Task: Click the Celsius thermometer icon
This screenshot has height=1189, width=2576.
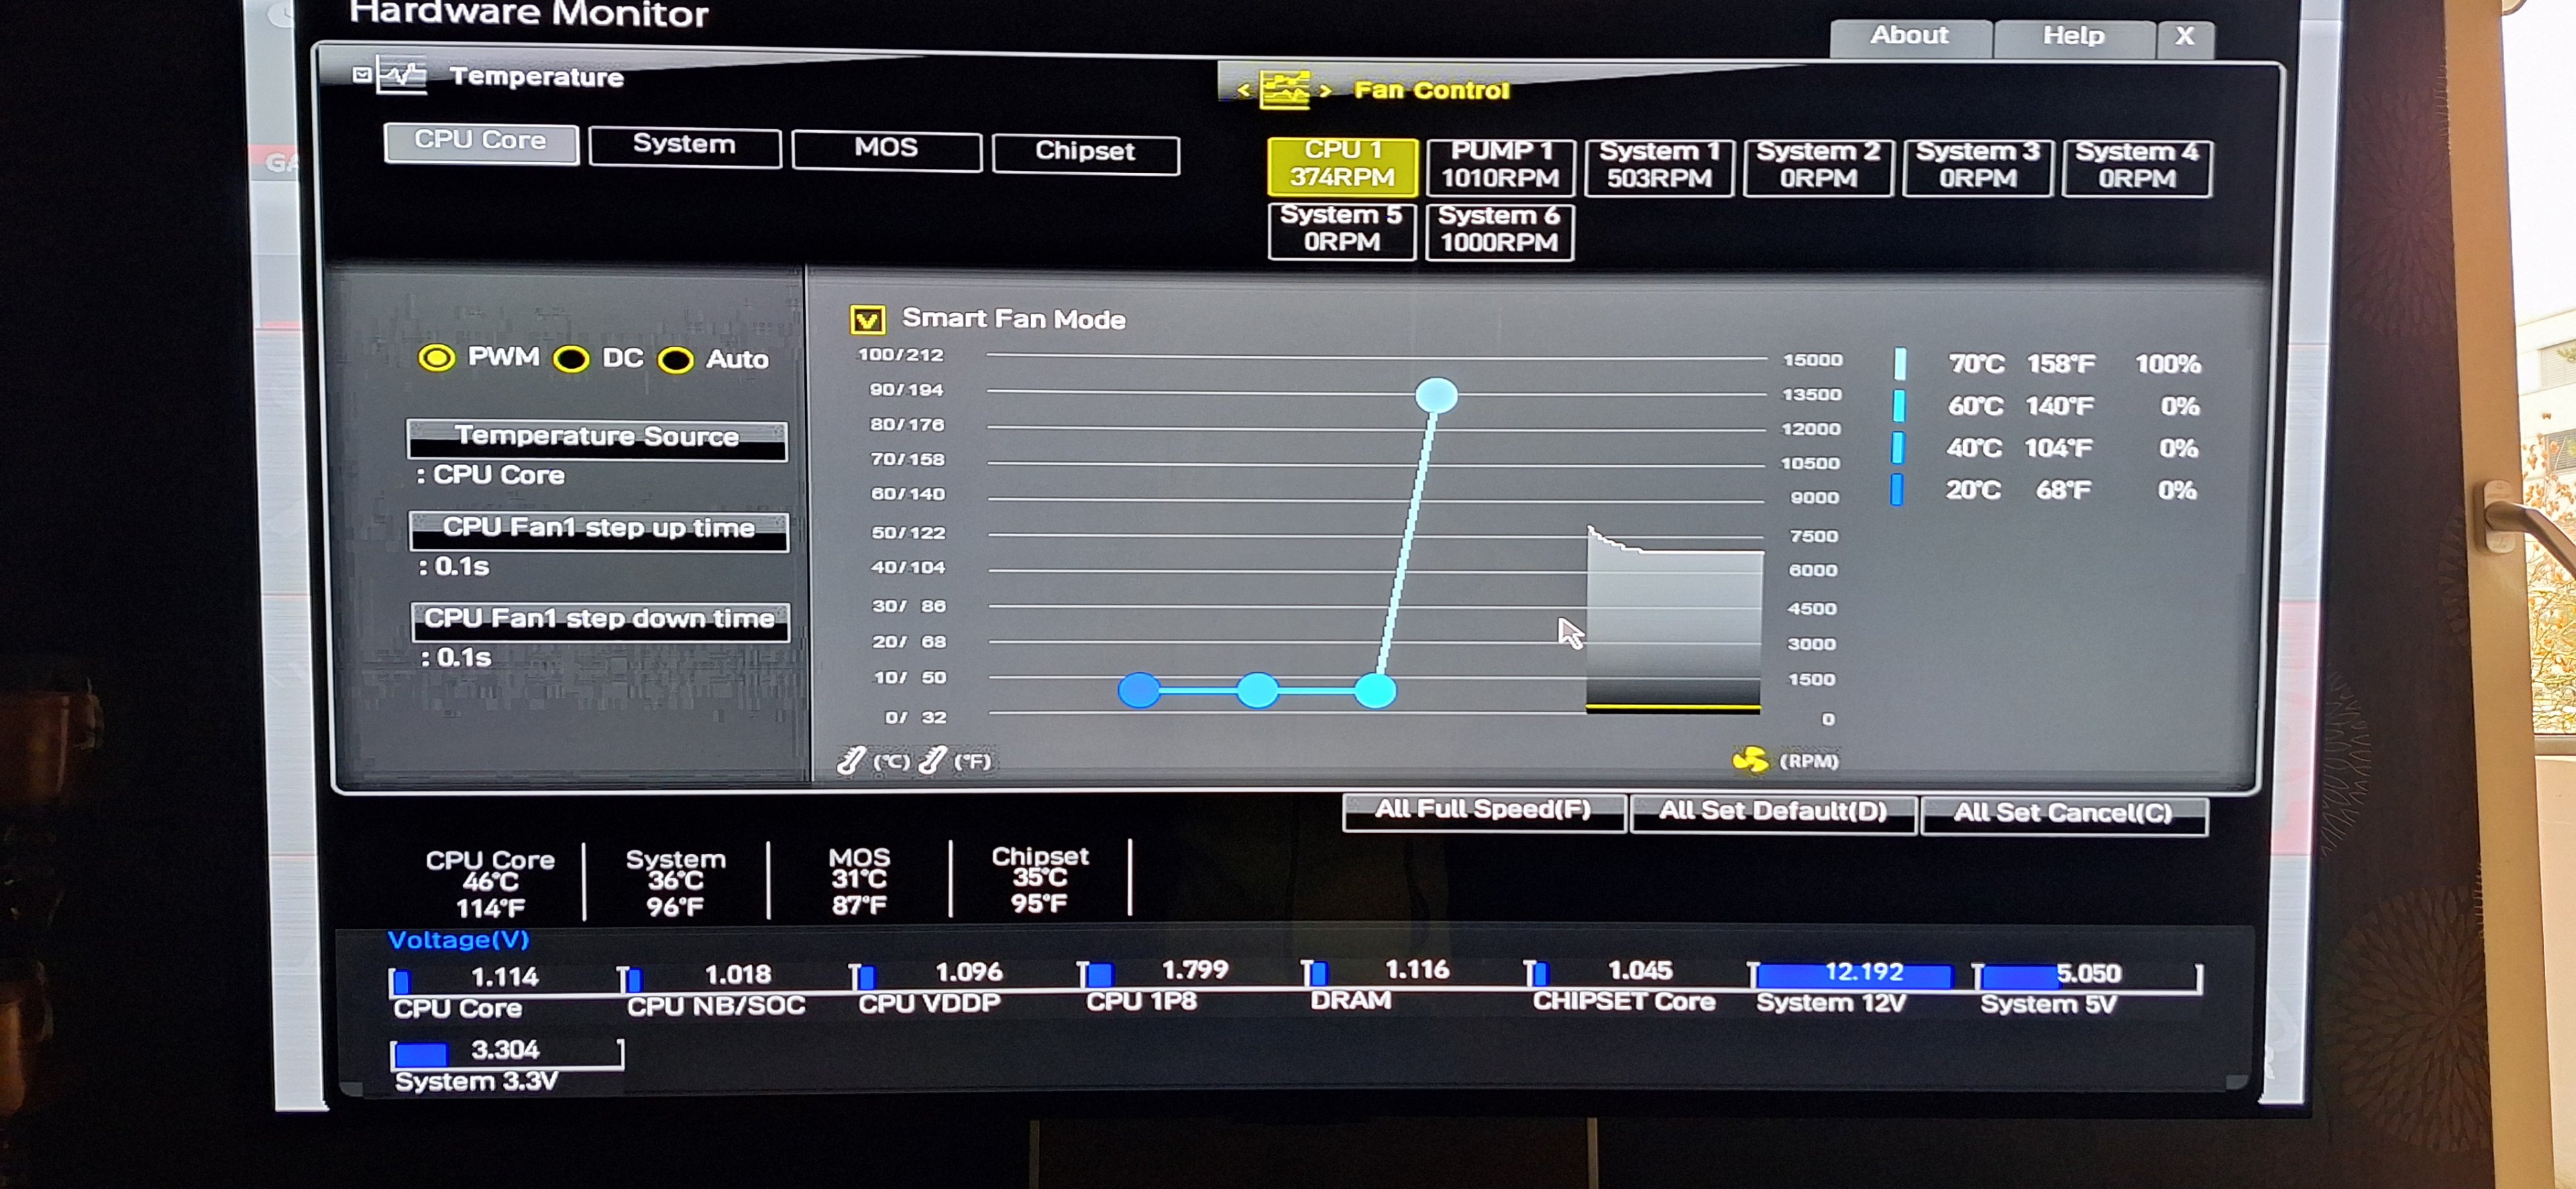Action: (851, 761)
